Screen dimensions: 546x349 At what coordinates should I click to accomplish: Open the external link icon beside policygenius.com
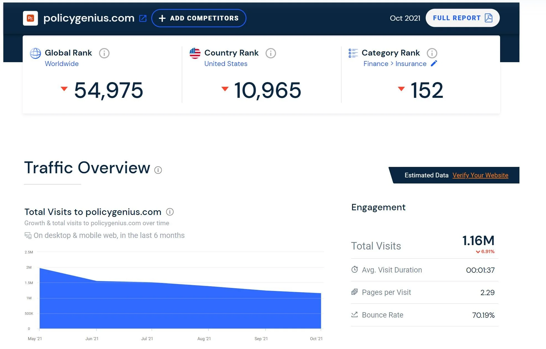tap(143, 18)
